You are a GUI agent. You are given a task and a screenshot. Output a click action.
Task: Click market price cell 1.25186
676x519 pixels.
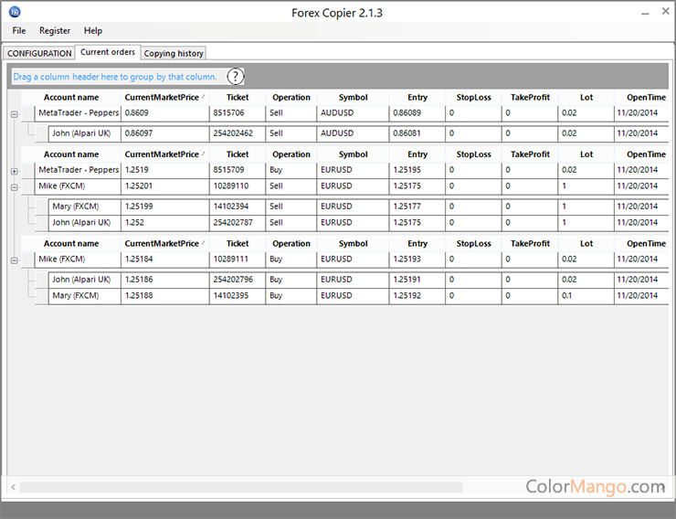pos(165,280)
